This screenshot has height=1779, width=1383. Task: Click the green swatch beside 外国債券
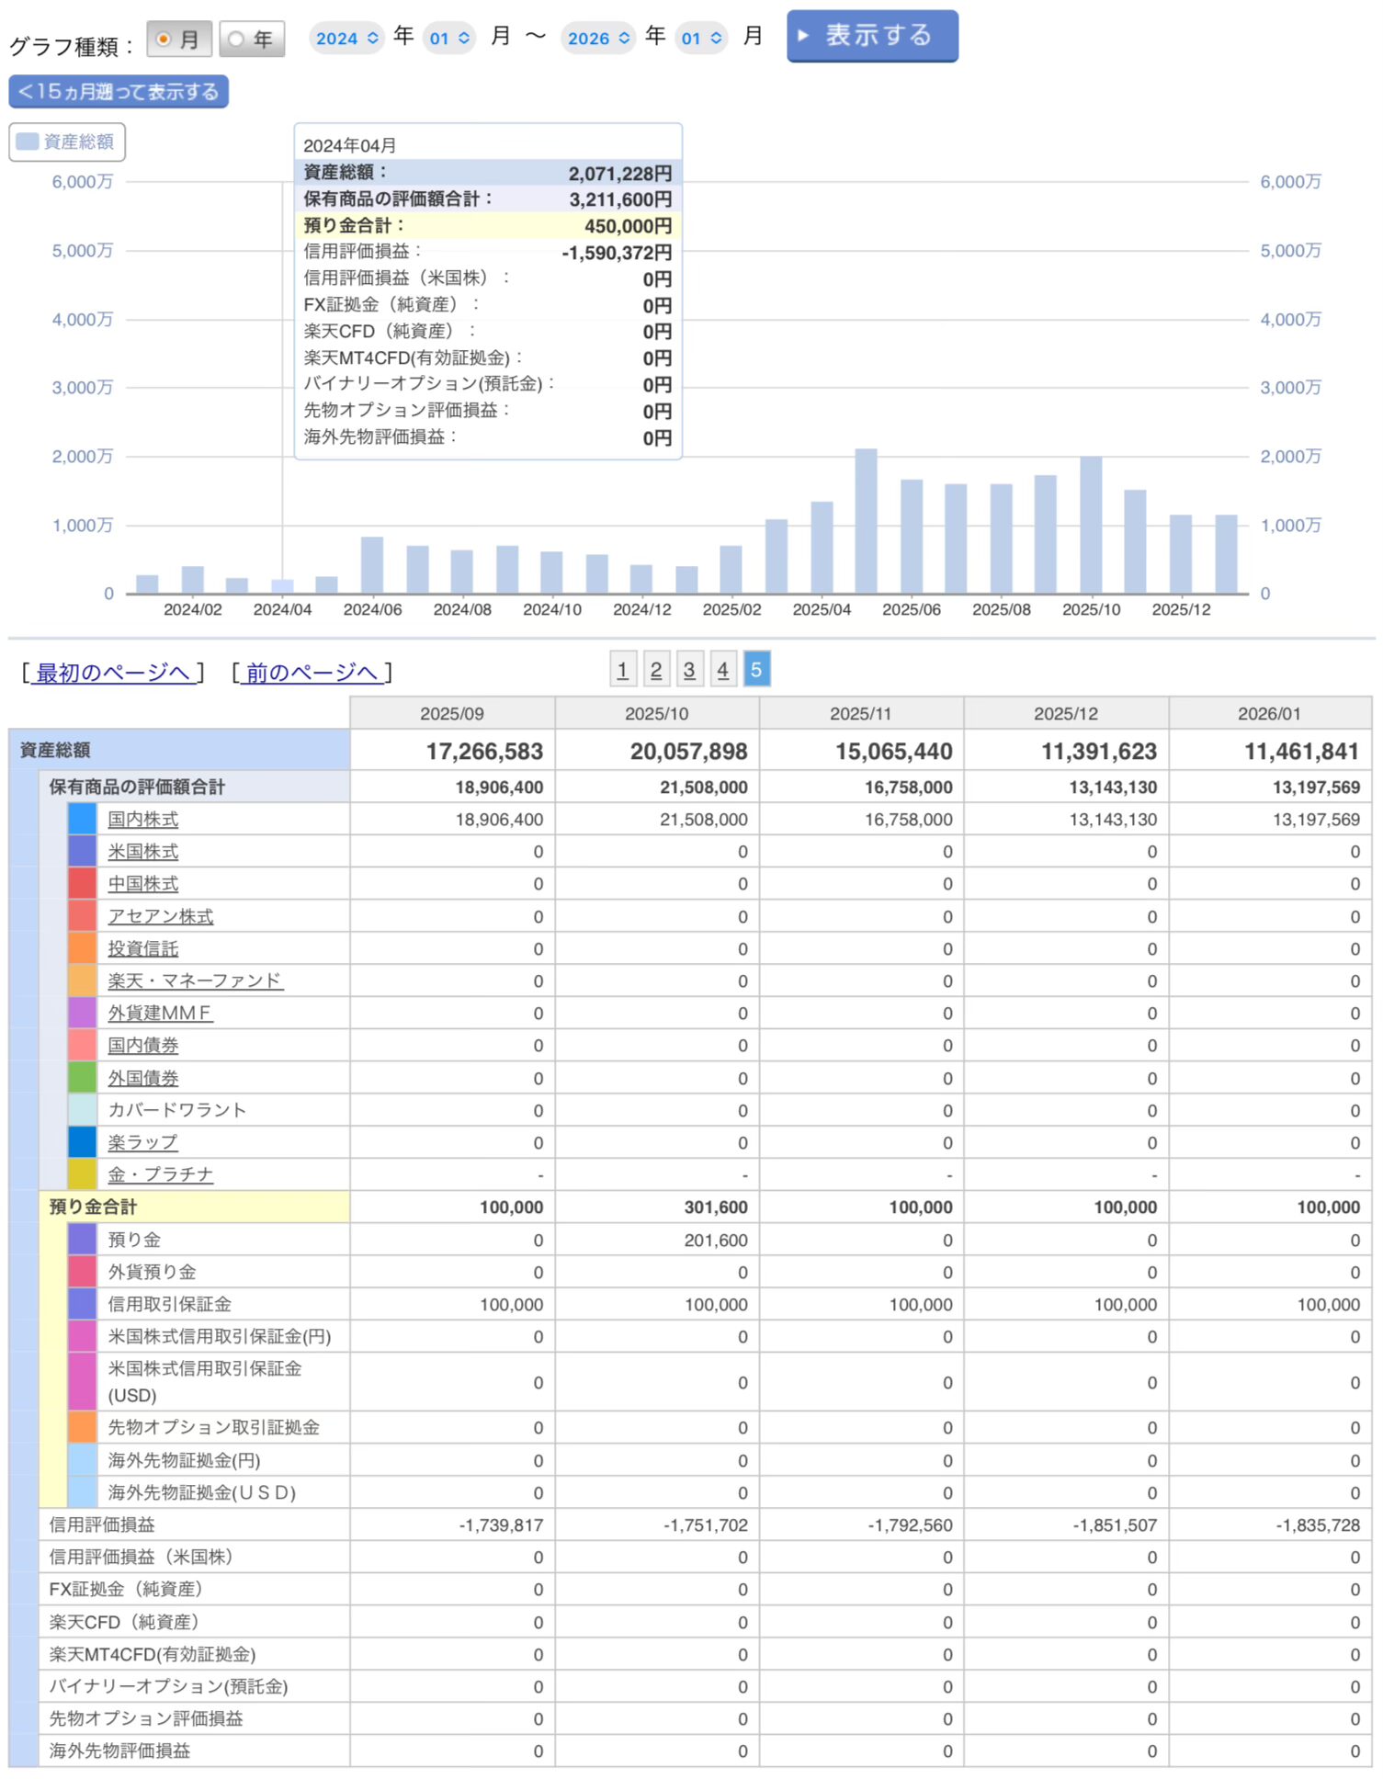[82, 1078]
